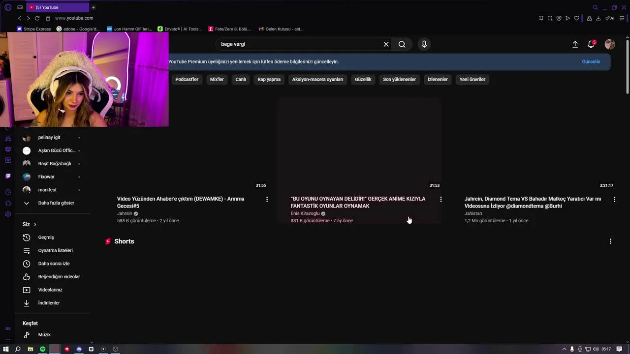Open Stripe Express bookmark

(33, 29)
